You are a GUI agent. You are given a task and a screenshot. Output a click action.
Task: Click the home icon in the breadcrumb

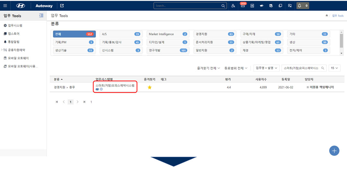tap(327, 16)
